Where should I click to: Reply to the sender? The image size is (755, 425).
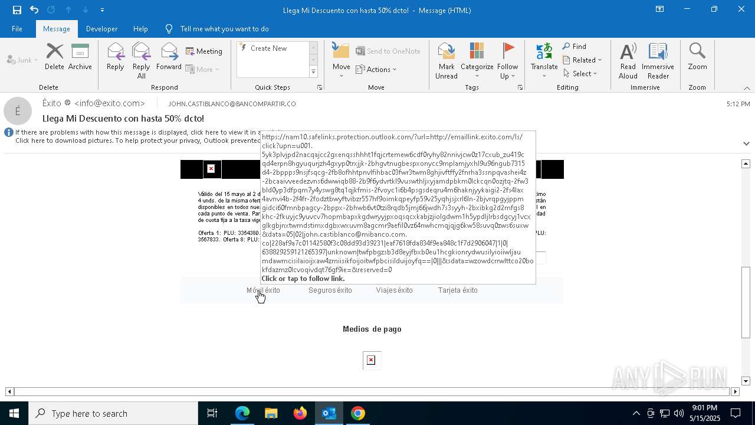pos(116,57)
